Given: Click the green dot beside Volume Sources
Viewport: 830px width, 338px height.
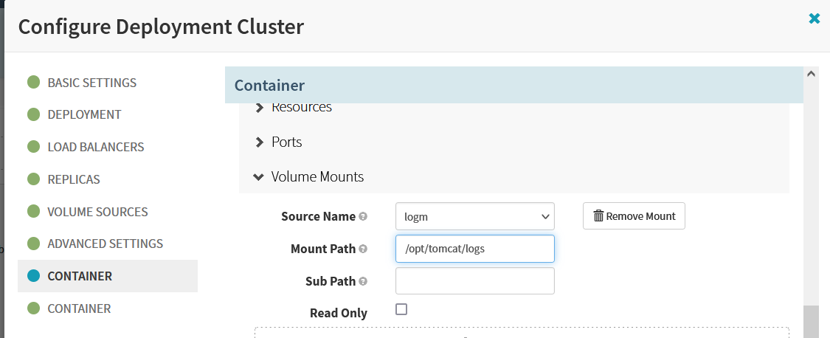Looking at the screenshot, I should point(33,211).
